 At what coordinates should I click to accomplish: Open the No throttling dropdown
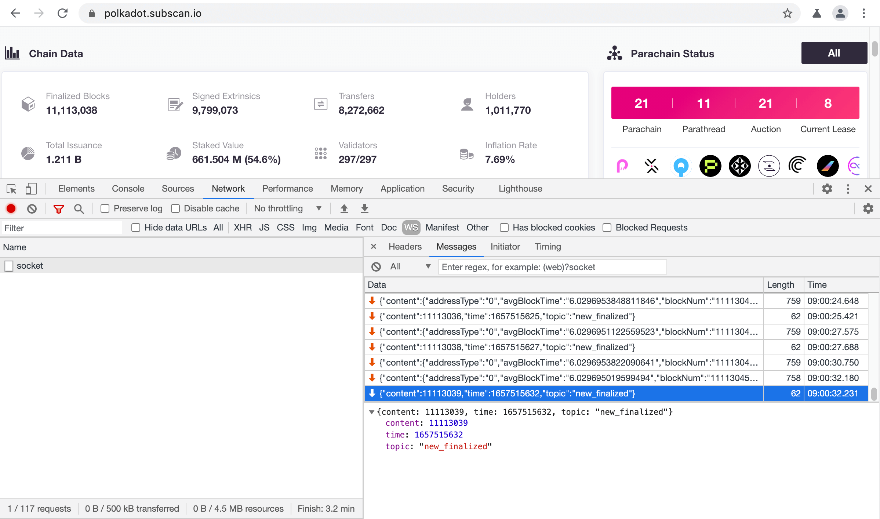click(x=288, y=208)
